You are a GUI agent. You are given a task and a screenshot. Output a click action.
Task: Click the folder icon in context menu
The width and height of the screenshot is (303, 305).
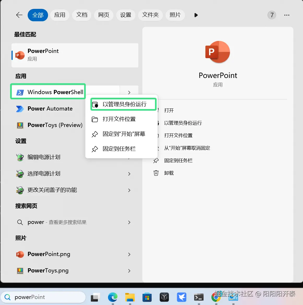[95, 119]
